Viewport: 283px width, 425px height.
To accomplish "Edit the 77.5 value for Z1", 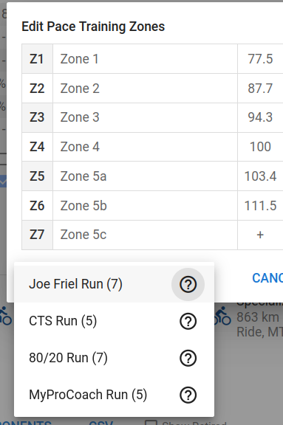I will tap(260, 59).
